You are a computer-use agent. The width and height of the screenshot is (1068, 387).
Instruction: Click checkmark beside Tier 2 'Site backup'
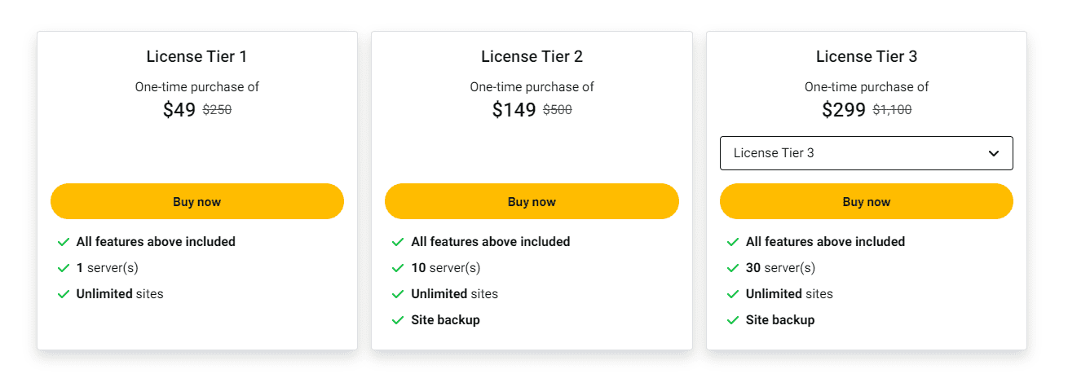[398, 320]
